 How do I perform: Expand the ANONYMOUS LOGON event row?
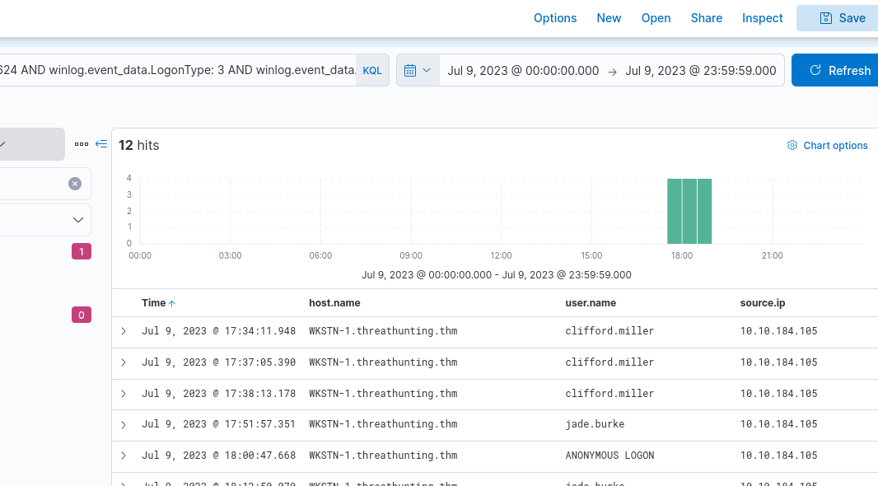[124, 456]
